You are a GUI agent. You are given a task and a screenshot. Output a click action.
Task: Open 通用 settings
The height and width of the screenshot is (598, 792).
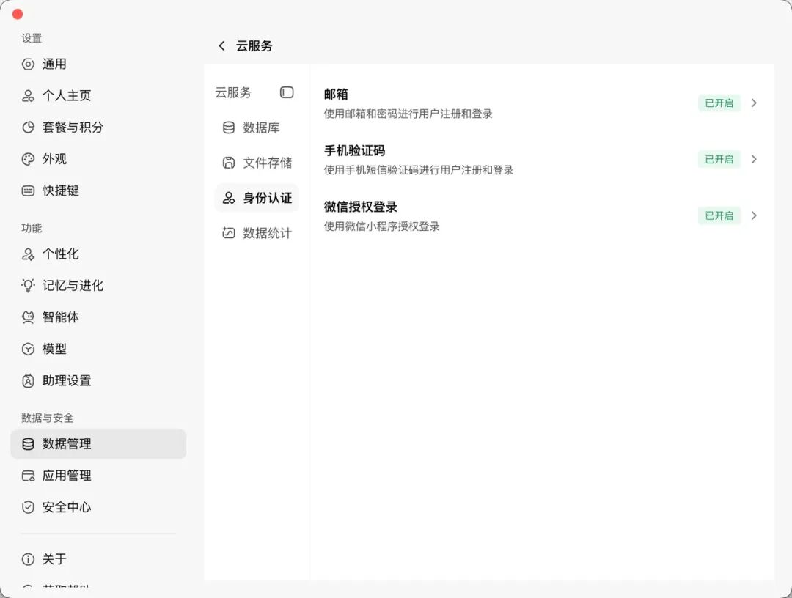tap(98, 64)
